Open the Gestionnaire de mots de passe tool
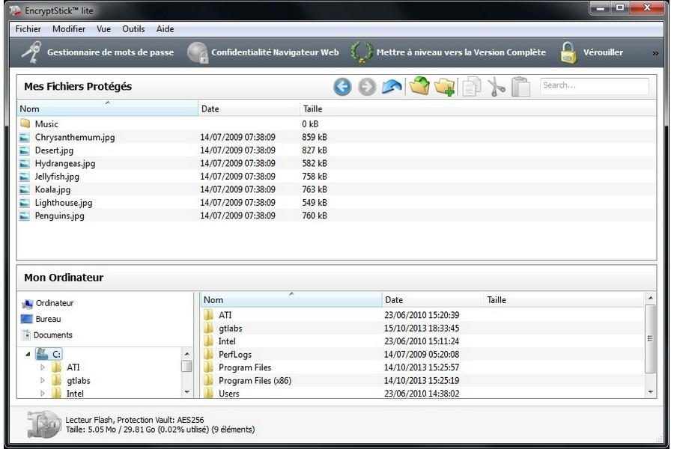Screen dimensions: 674x449 coord(98,52)
